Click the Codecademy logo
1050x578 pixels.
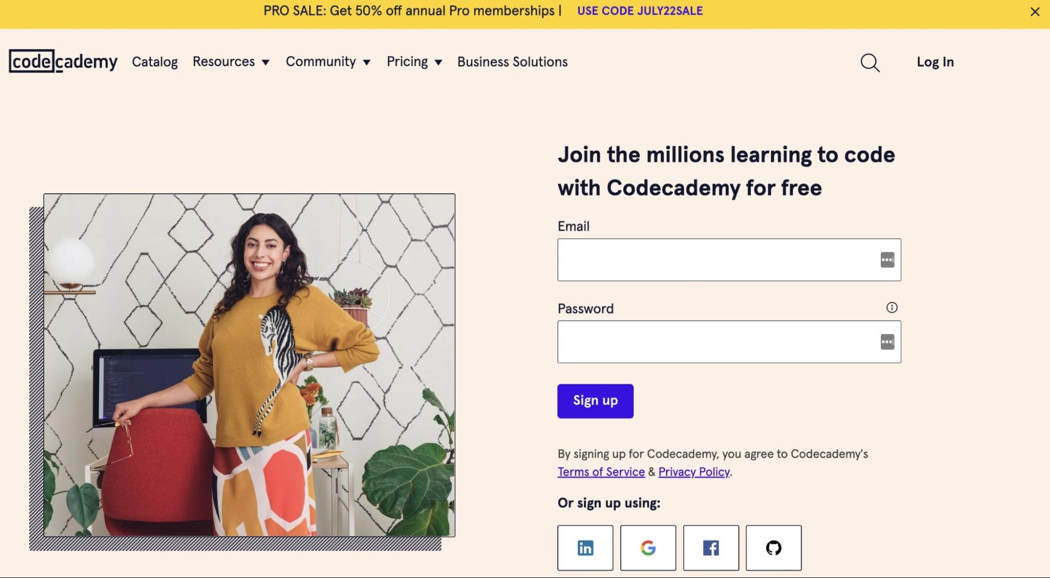[63, 61]
